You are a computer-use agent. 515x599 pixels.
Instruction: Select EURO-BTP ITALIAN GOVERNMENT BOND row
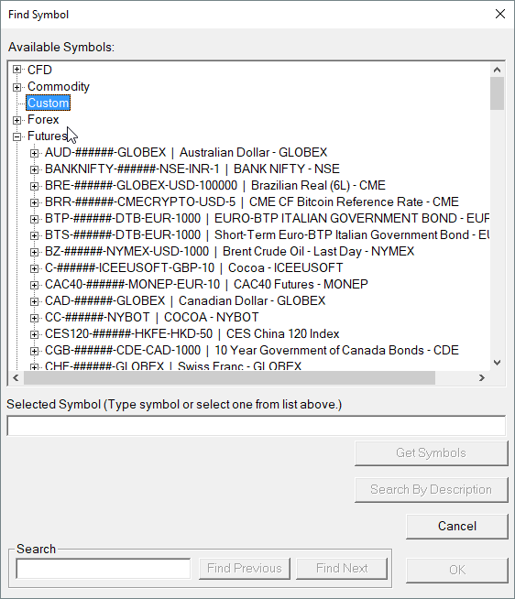point(267,218)
